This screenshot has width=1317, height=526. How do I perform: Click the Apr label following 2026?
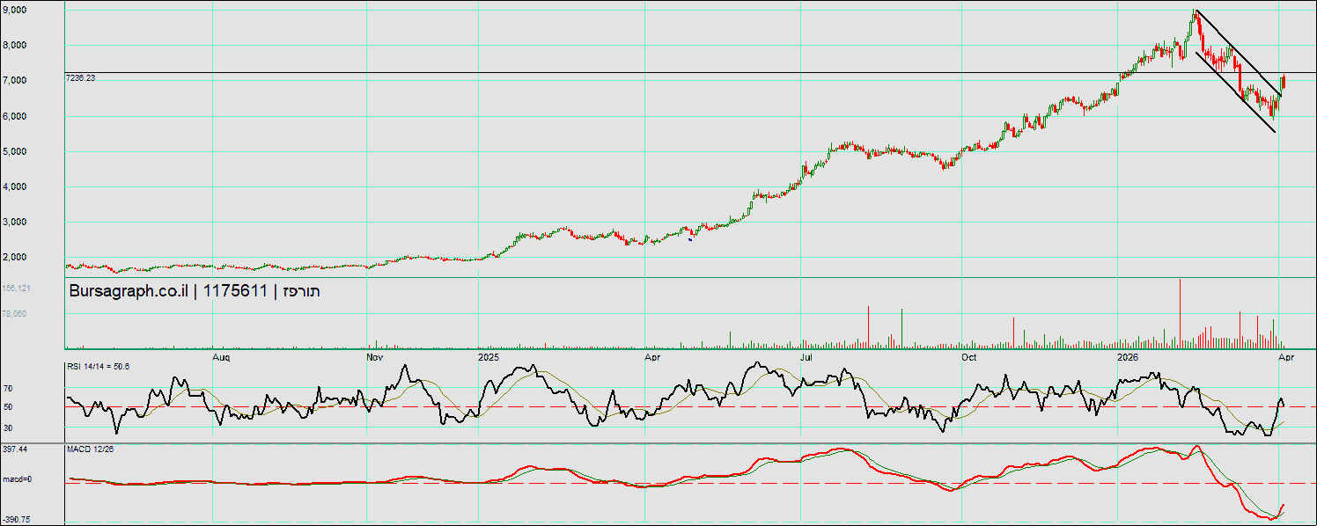[x=1285, y=358]
